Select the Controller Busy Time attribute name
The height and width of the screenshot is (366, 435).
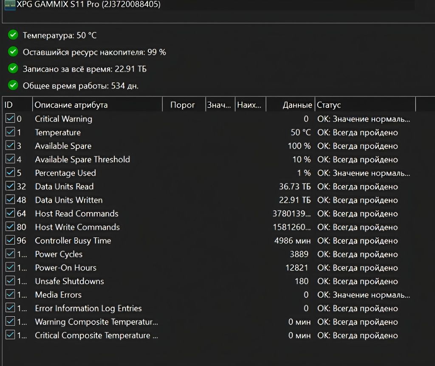coord(73,240)
